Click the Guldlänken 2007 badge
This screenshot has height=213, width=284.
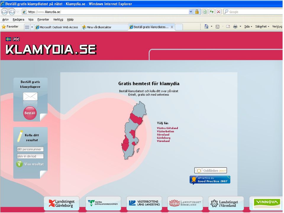210,170
